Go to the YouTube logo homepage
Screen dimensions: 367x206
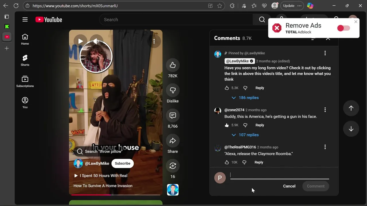click(49, 19)
